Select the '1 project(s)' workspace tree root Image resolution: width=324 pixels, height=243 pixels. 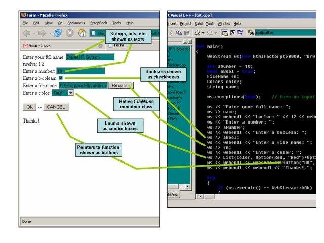(x=179, y=49)
